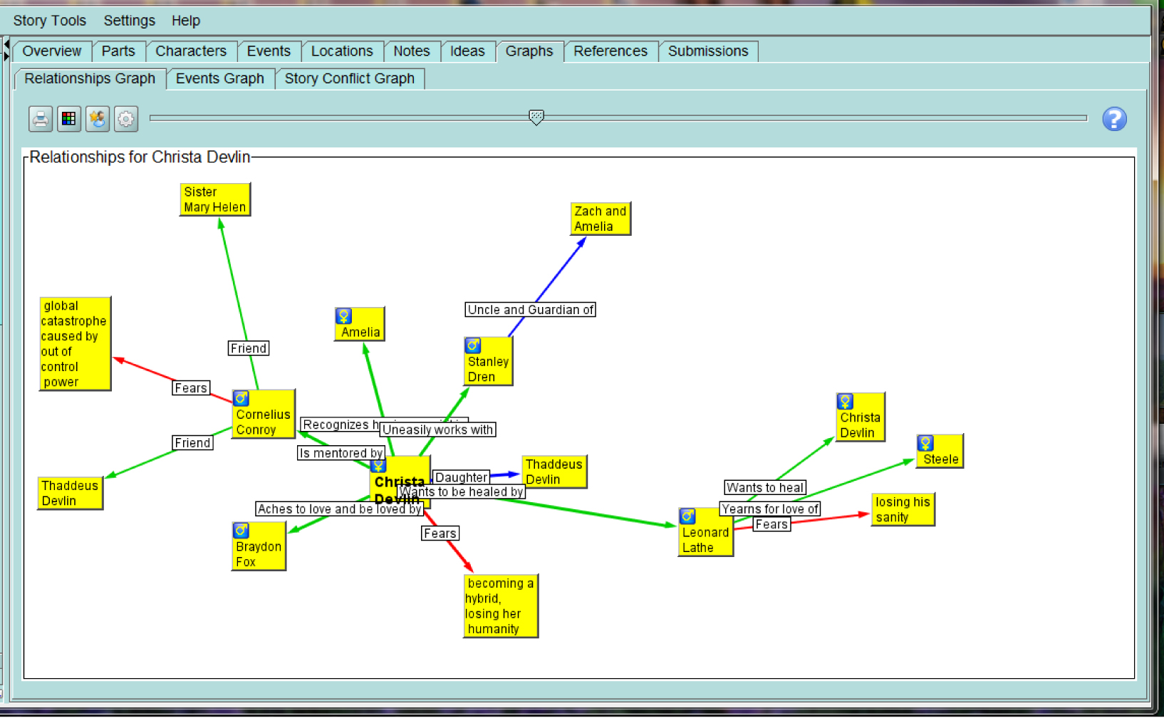Open graph settings gear button
Screen dimensions: 1164x718
point(126,119)
